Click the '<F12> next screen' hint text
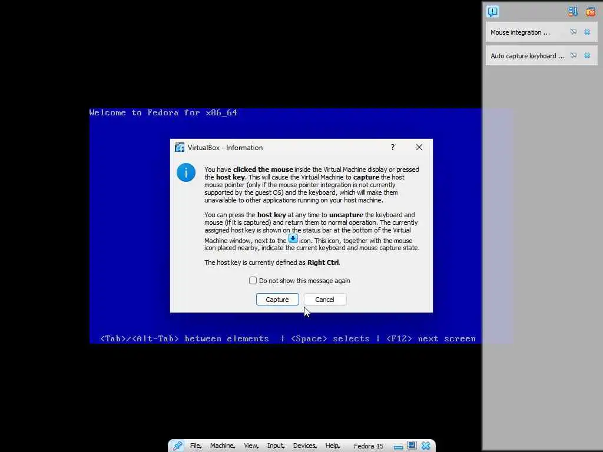The width and height of the screenshot is (603, 452). [x=430, y=338]
